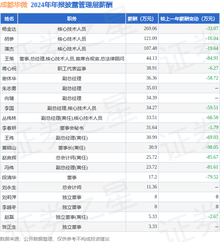Viewport: 220px width, 242px height.
Task: Click the position 职工代表监事
Action: point(72,69)
